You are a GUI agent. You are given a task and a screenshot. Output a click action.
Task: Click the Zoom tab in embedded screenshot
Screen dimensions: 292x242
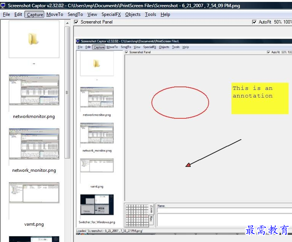(x=152, y=209)
